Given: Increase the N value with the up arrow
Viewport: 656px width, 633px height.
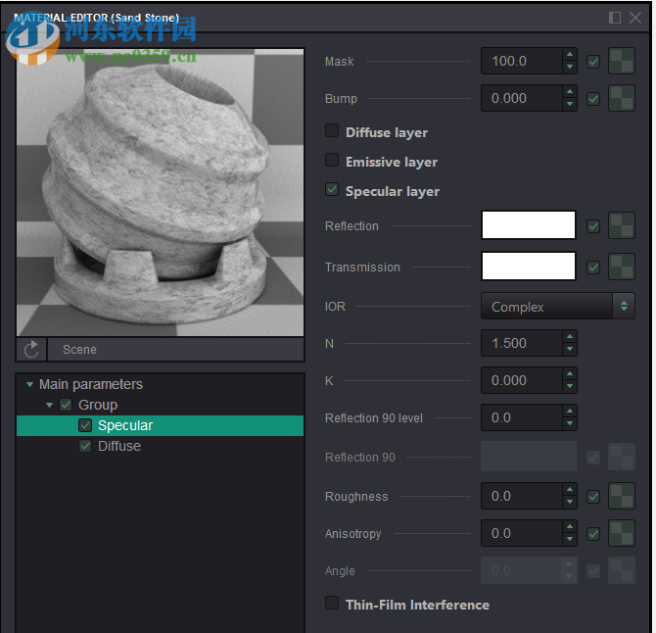Looking at the screenshot, I should pyautogui.click(x=570, y=337).
